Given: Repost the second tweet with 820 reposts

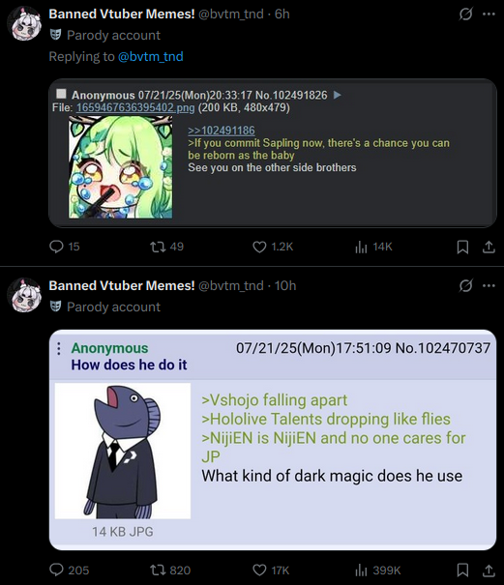Looking at the screenshot, I should [170, 570].
